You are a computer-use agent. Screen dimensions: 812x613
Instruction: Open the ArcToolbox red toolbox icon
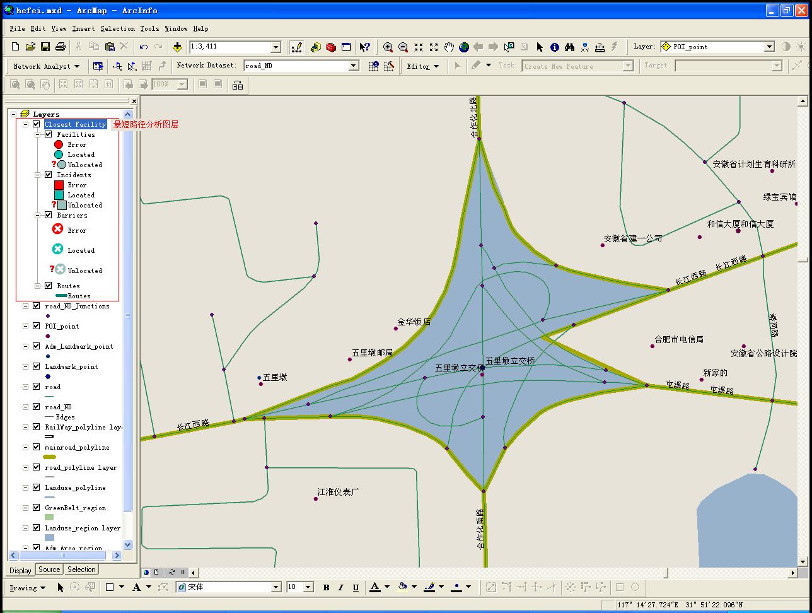331,47
